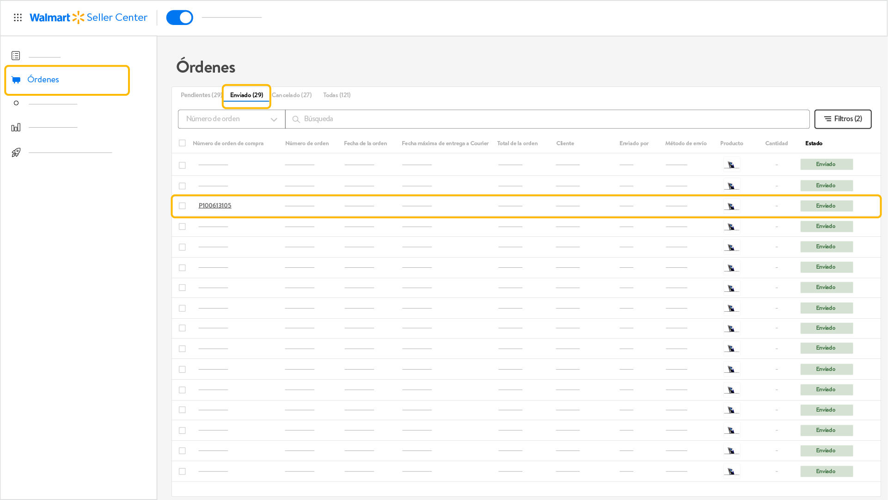Screen dimensions: 888x500
Task: Click the Total de la orden column header
Action: (x=517, y=143)
